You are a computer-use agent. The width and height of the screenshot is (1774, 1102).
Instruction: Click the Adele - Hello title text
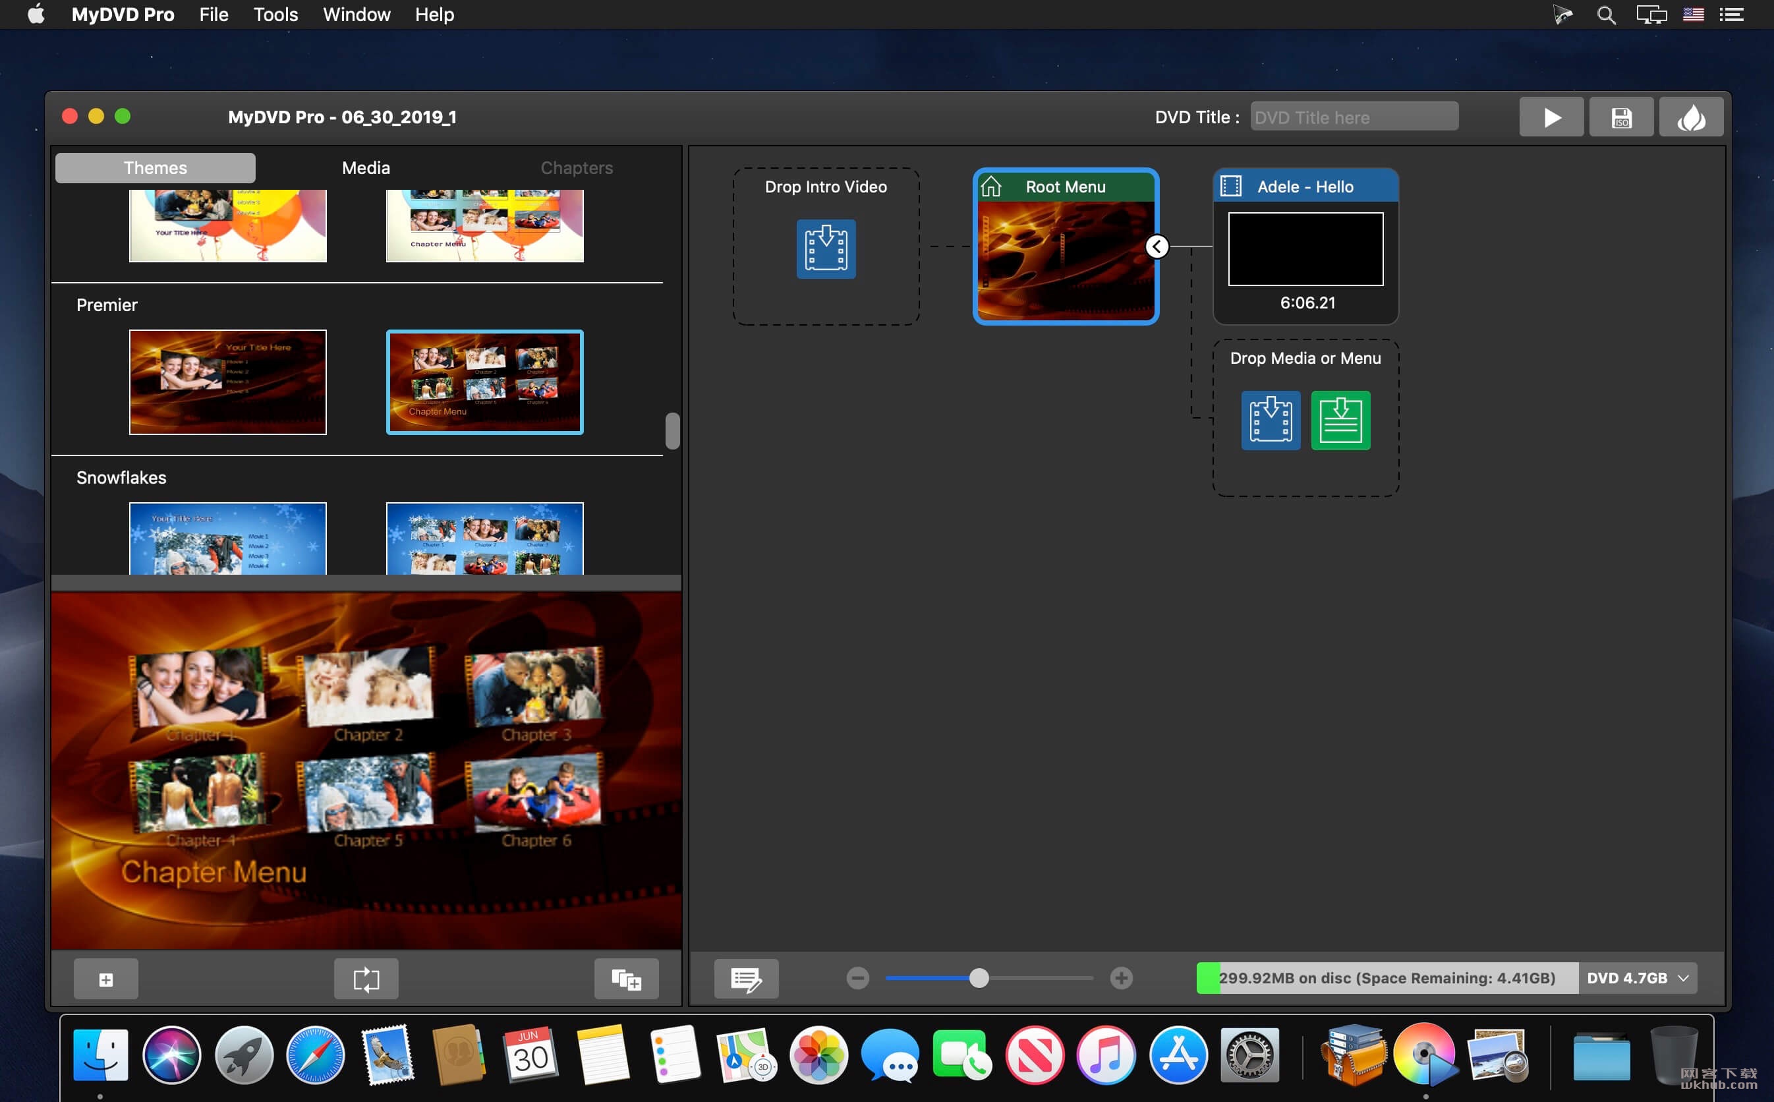coord(1305,187)
